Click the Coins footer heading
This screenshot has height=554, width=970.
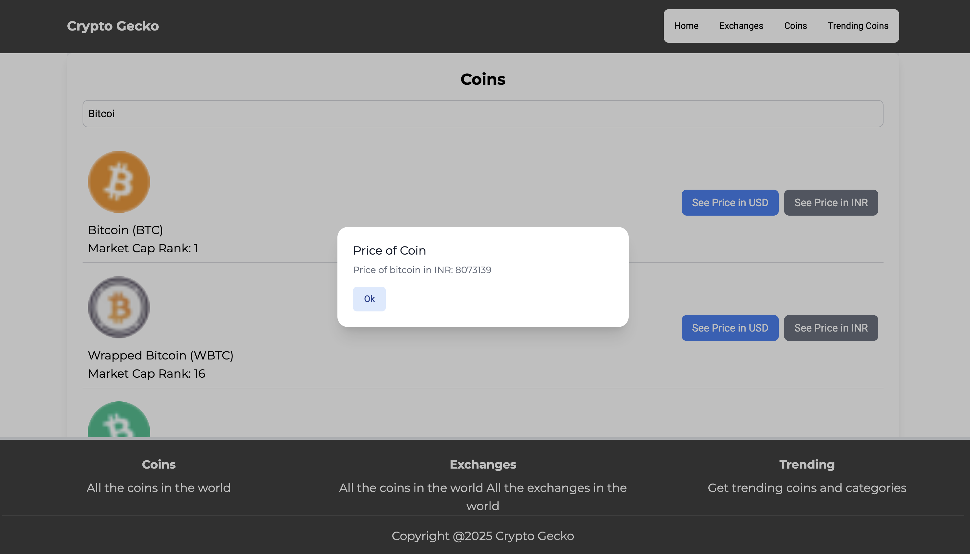[158, 465]
